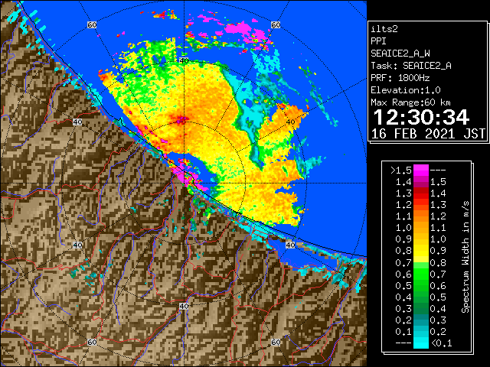Click the 40 km label northwest of center over land
The width and height of the screenshot is (490, 367).
[x=77, y=122]
